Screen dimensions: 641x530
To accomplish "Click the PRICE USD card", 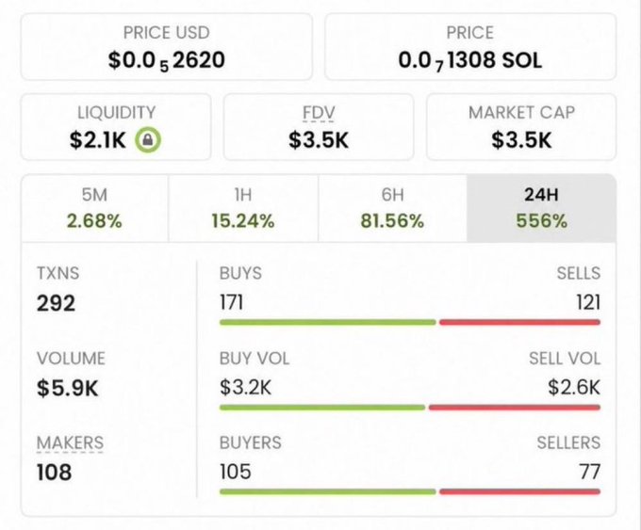I will tap(167, 46).
